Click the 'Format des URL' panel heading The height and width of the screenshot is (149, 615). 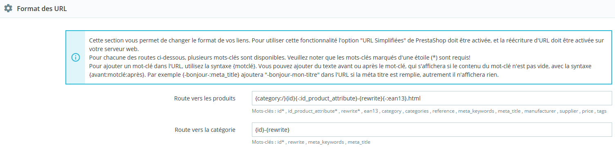tap(42, 9)
